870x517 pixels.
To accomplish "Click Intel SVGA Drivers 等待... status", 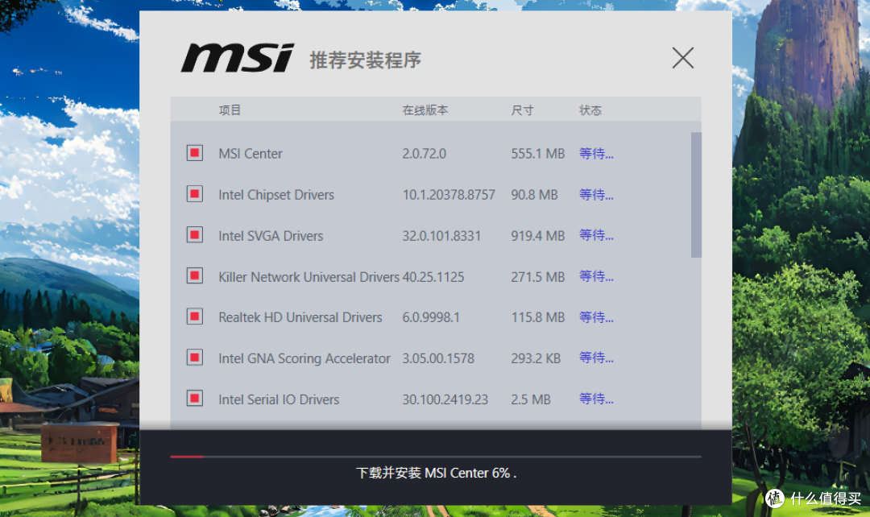I will pos(596,235).
